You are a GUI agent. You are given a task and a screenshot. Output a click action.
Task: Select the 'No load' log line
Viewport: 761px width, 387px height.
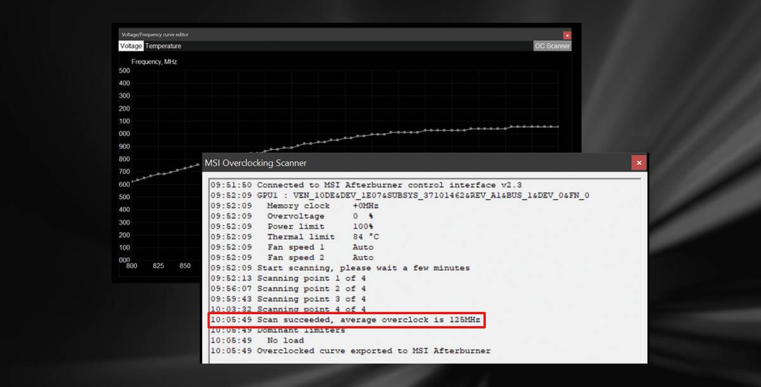pos(257,340)
